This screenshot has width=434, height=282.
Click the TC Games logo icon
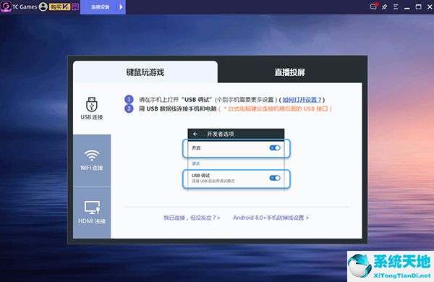pos(6,7)
